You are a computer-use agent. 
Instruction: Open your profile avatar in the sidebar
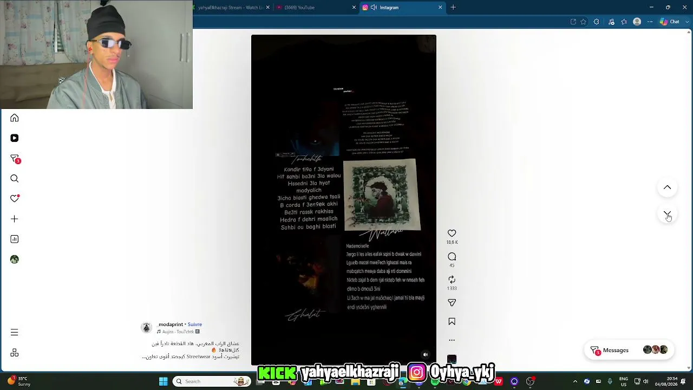15,259
